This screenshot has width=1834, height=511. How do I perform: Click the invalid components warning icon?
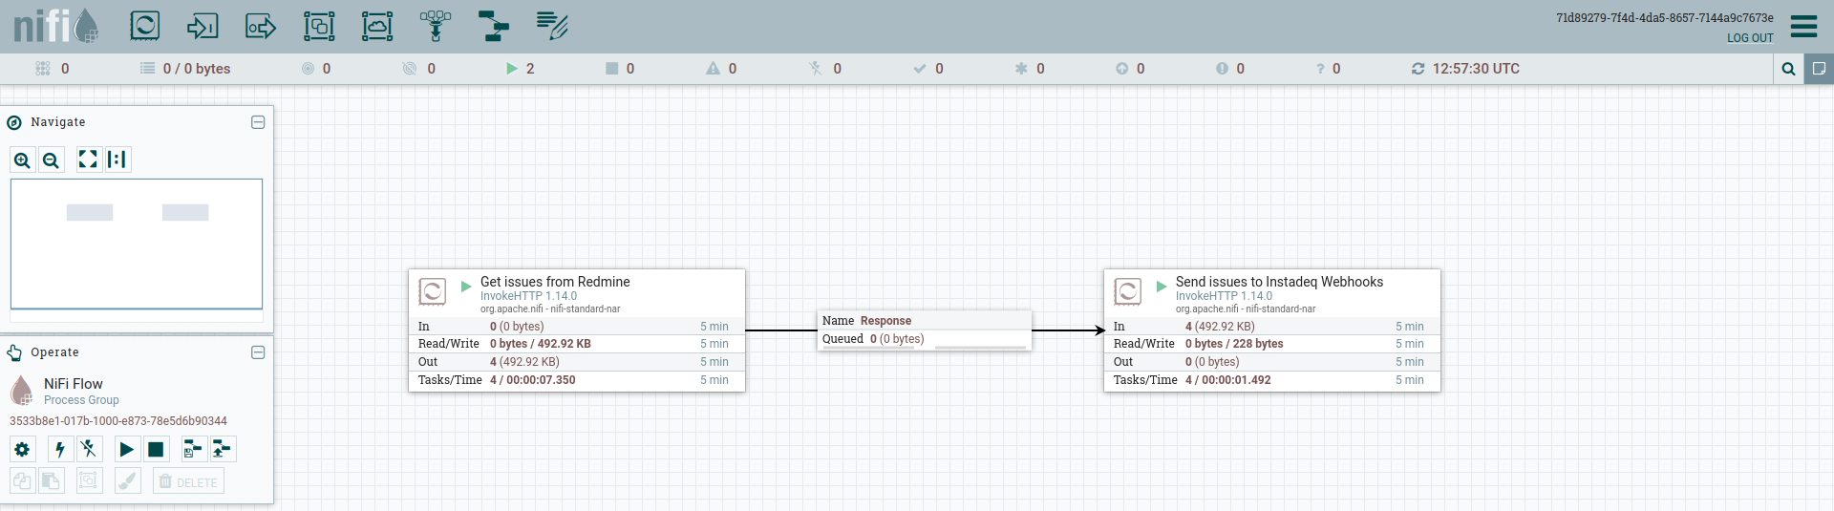click(713, 69)
